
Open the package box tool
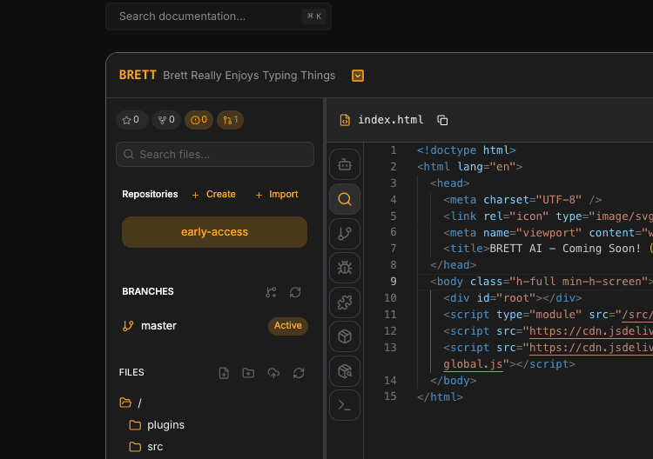[x=345, y=336]
